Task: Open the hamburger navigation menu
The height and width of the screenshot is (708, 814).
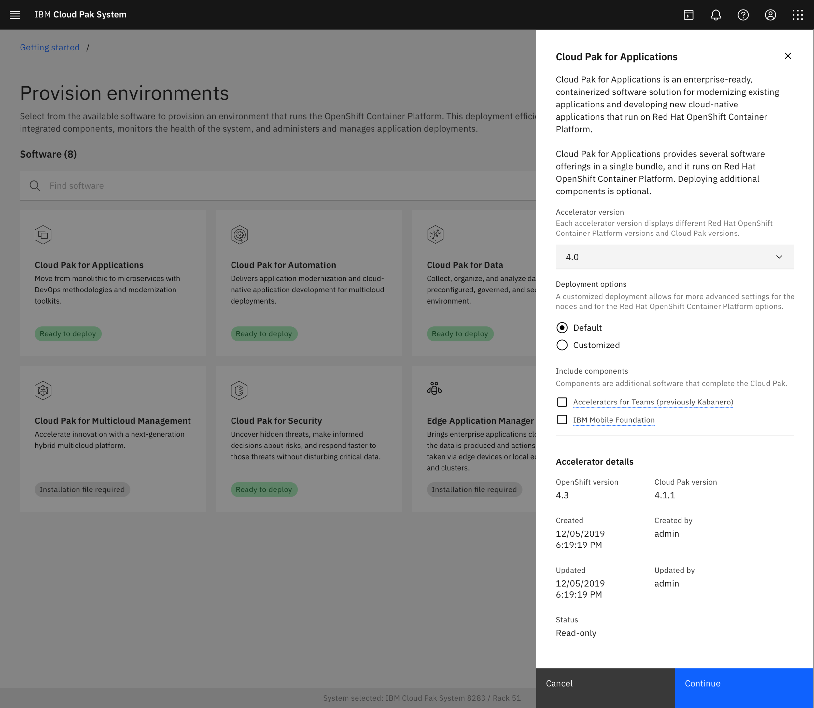Action: [x=15, y=15]
